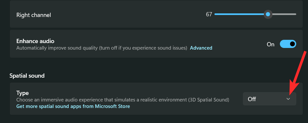Click the black knob of the Enhance audio switch

[292, 44]
